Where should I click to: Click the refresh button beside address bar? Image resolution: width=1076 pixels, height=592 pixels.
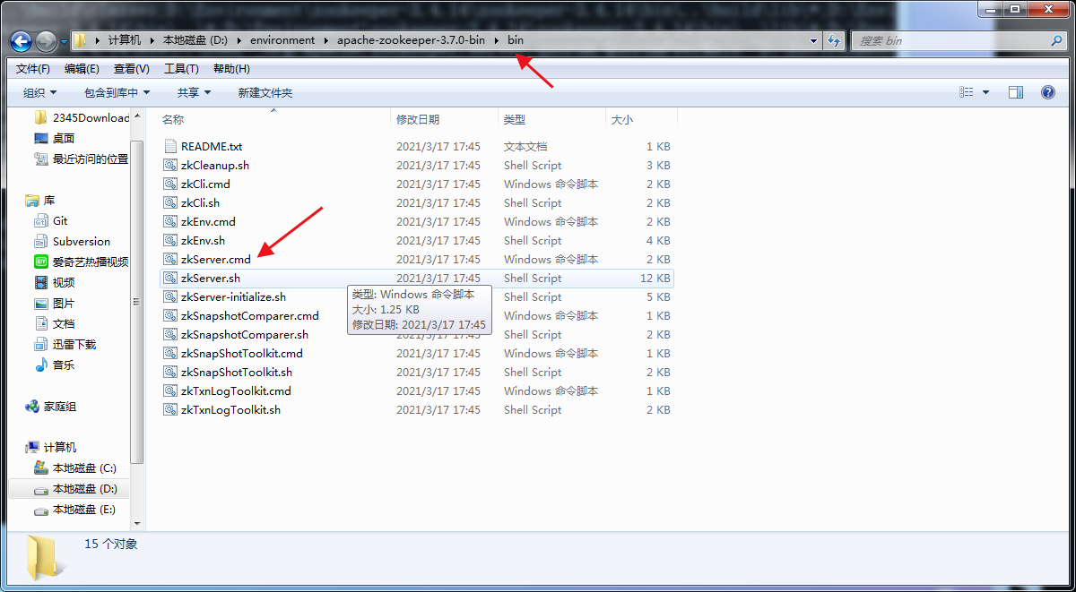(835, 40)
